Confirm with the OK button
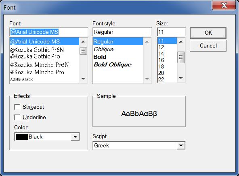The width and height of the screenshot is (239, 176). click(208, 33)
